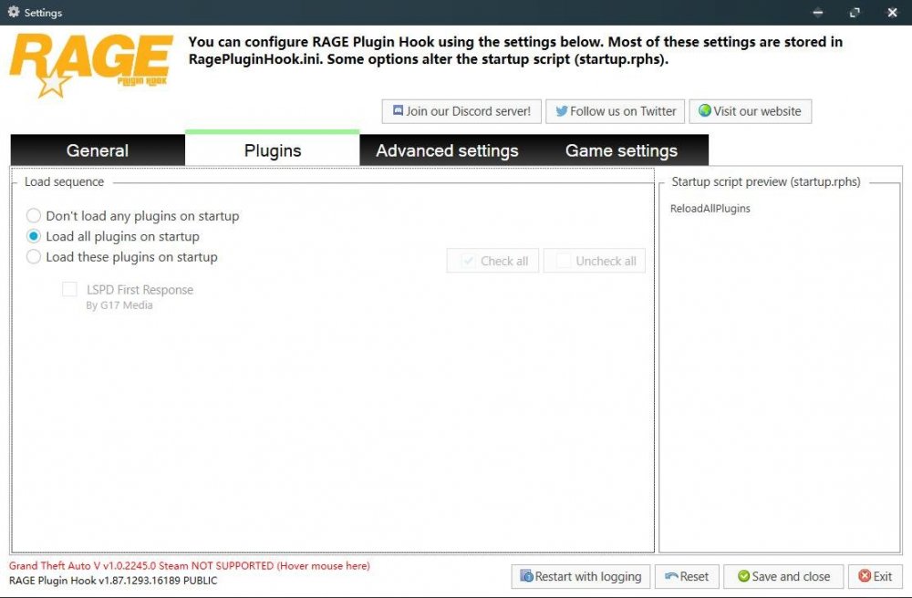The image size is (912, 598).
Task: Click the green checkmark icon on Save and close
Action: click(x=743, y=576)
